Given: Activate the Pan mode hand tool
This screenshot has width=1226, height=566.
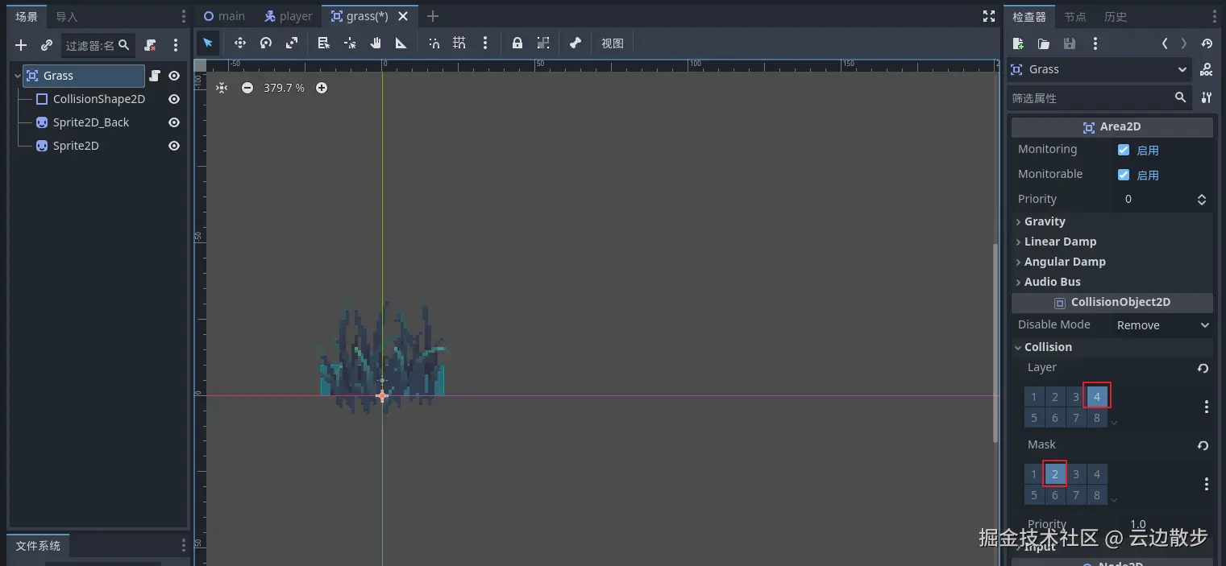Looking at the screenshot, I should point(376,43).
